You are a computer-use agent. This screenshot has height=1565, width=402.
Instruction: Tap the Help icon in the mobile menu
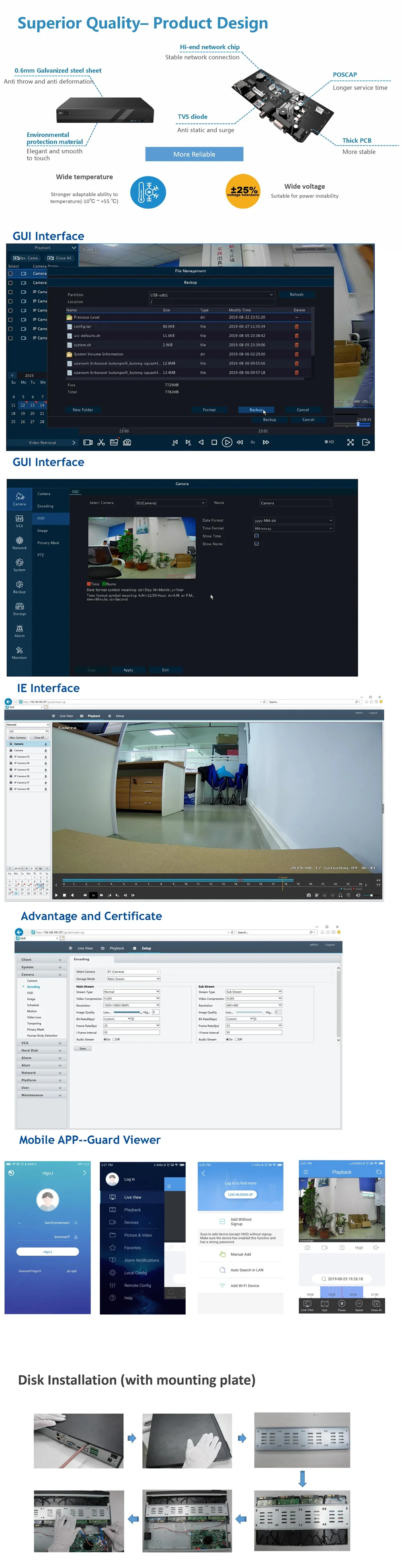click(112, 1298)
